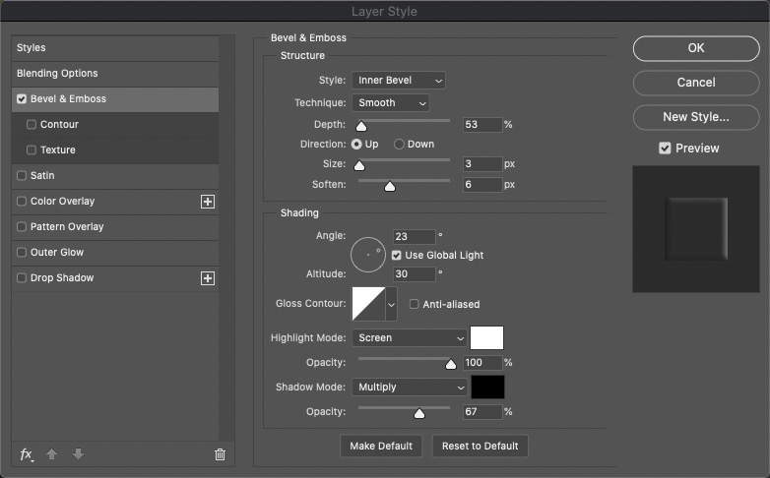Open the Style dropdown showing Inner Bevel
Viewport: 770px width, 478px height.
point(399,81)
